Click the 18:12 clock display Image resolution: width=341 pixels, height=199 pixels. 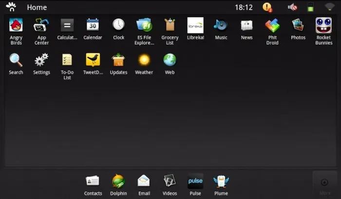coord(244,7)
